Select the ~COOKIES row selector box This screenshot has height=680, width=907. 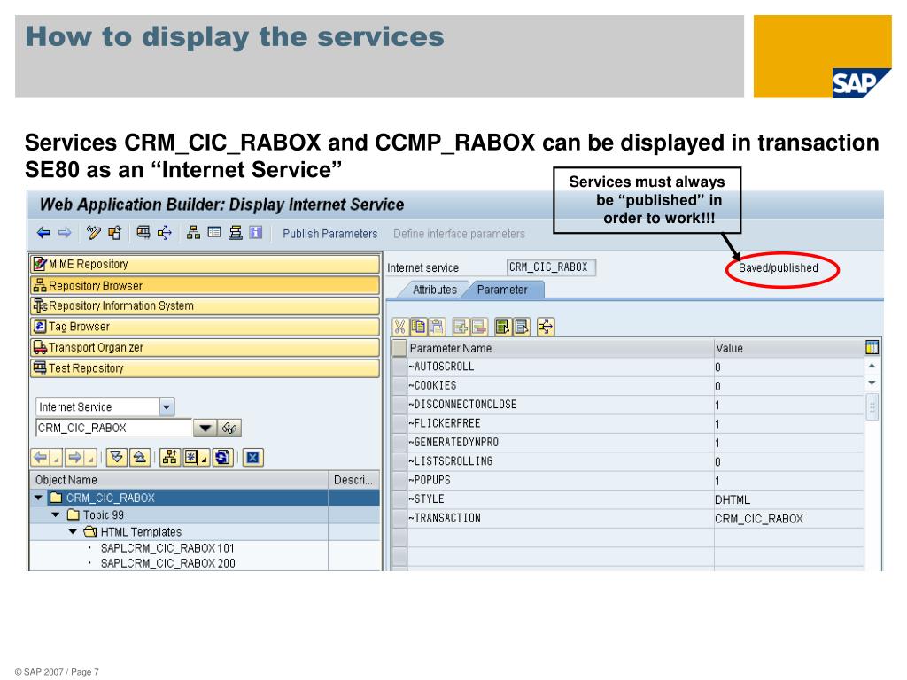[x=399, y=386]
